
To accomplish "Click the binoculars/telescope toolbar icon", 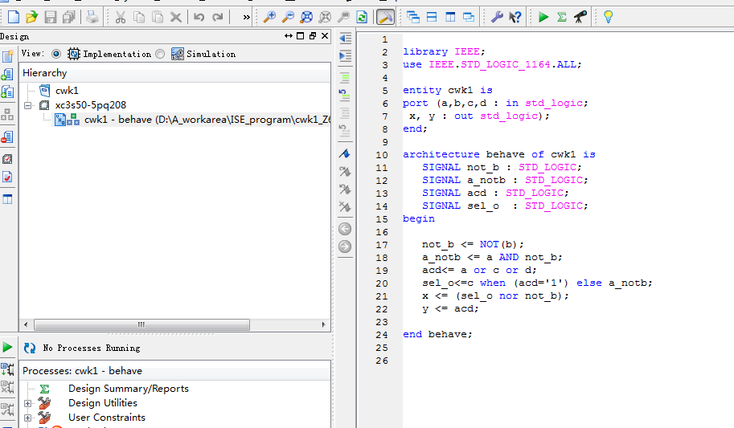I will coord(580,16).
